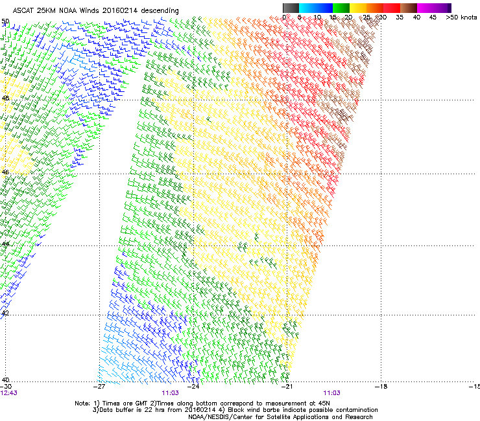Pick the brown 35-40 knots legend segment

coord(409,8)
